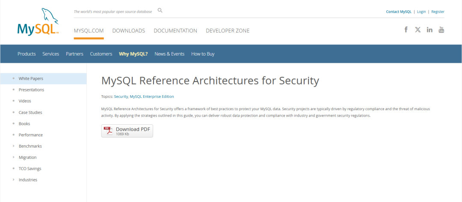Click the Register link
Image resolution: width=462 pixels, height=202 pixels.
(438, 12)
